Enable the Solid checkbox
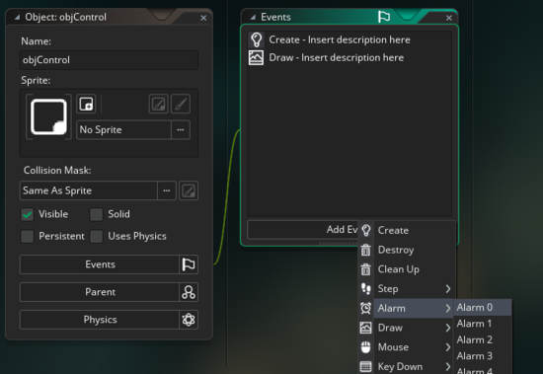543x374 pixels. tap(97, 214)
